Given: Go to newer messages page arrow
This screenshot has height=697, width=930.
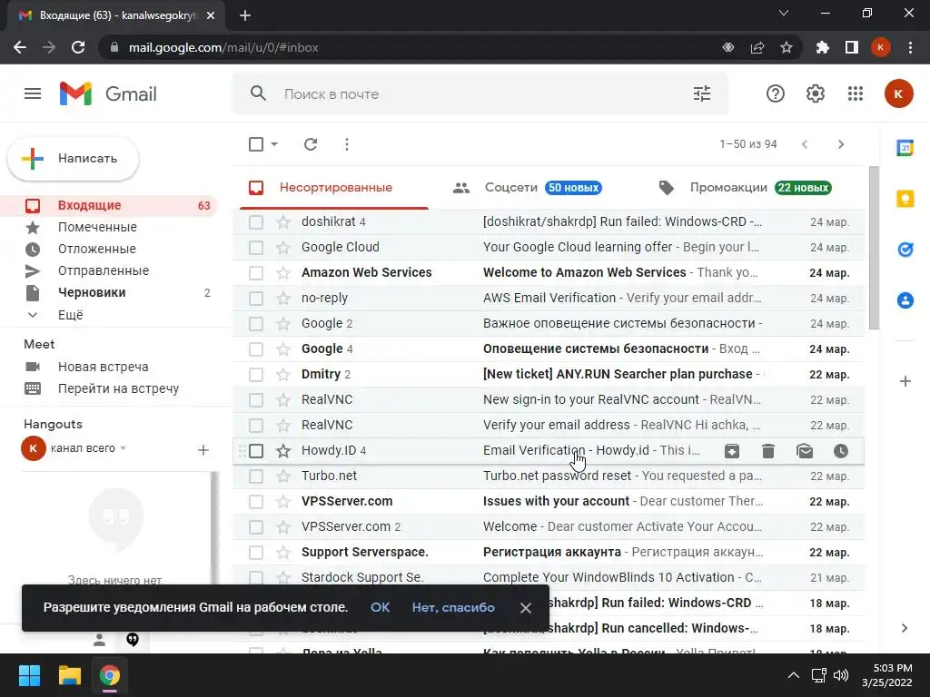Looking at the screenshot, I should (x=805, y=144).
